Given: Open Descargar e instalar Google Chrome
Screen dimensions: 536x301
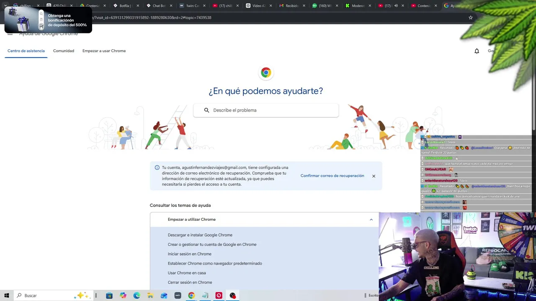Looking at the screenshot, I should click(200, 235).
